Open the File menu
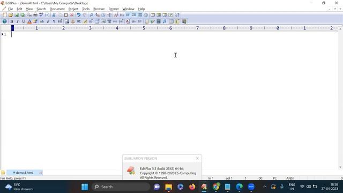This screenshot has width=343, height=193. (11, 9)
